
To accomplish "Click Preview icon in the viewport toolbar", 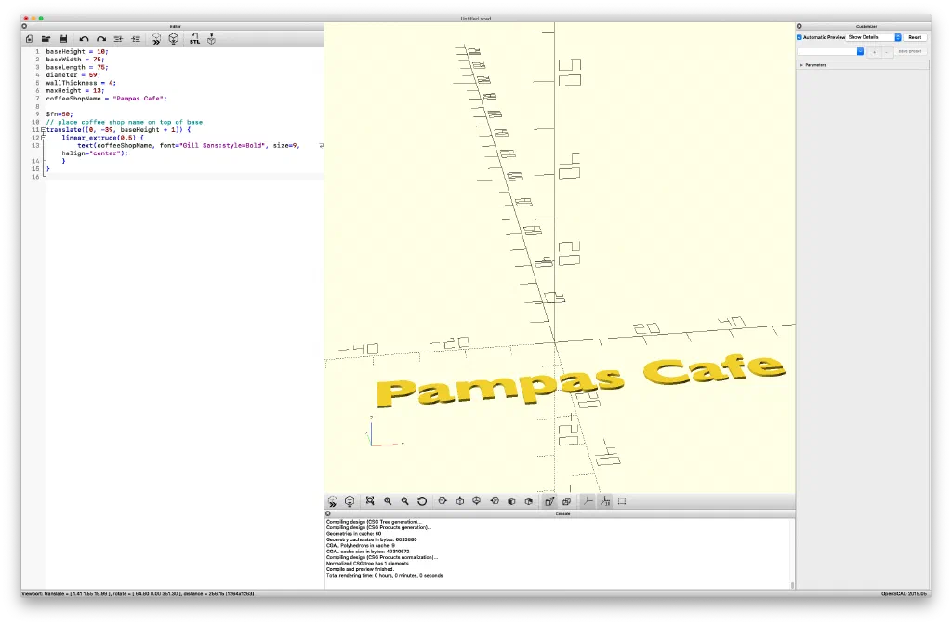I will [333, 501].
